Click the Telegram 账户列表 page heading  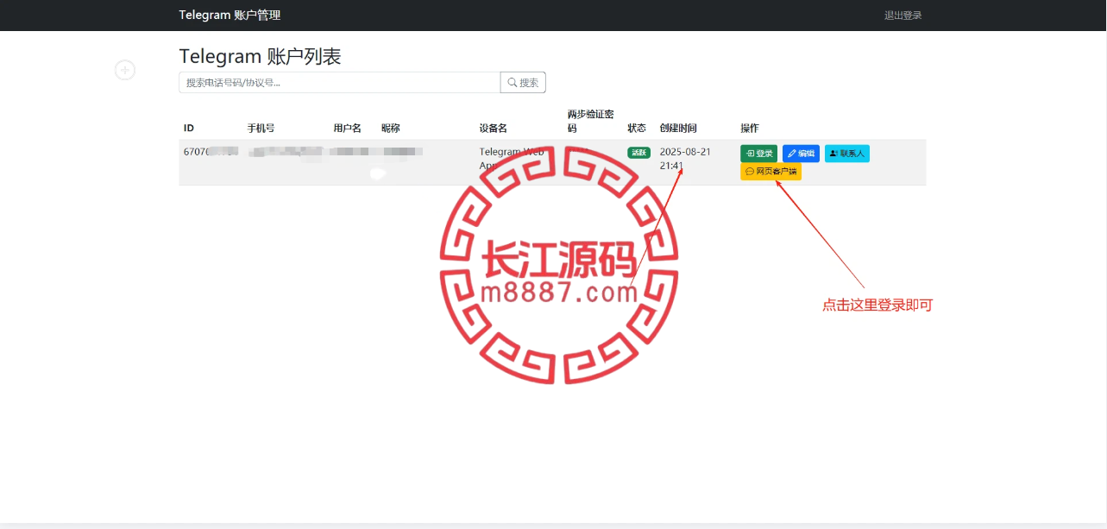[x=260, y=56]
